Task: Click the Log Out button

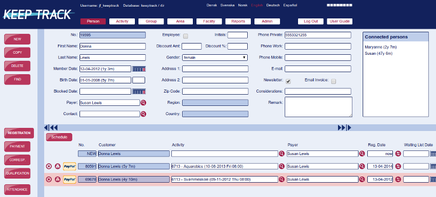Action: click(x=311, y=21)
